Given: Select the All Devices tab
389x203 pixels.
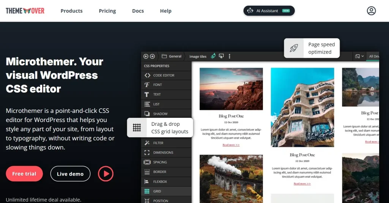Looking at the screenshot, I should (x=374, y=56).
